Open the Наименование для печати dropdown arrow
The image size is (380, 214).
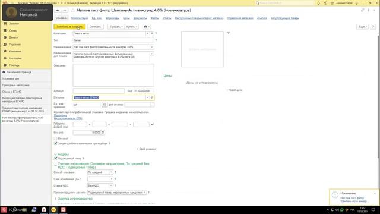tap(152, 53)
